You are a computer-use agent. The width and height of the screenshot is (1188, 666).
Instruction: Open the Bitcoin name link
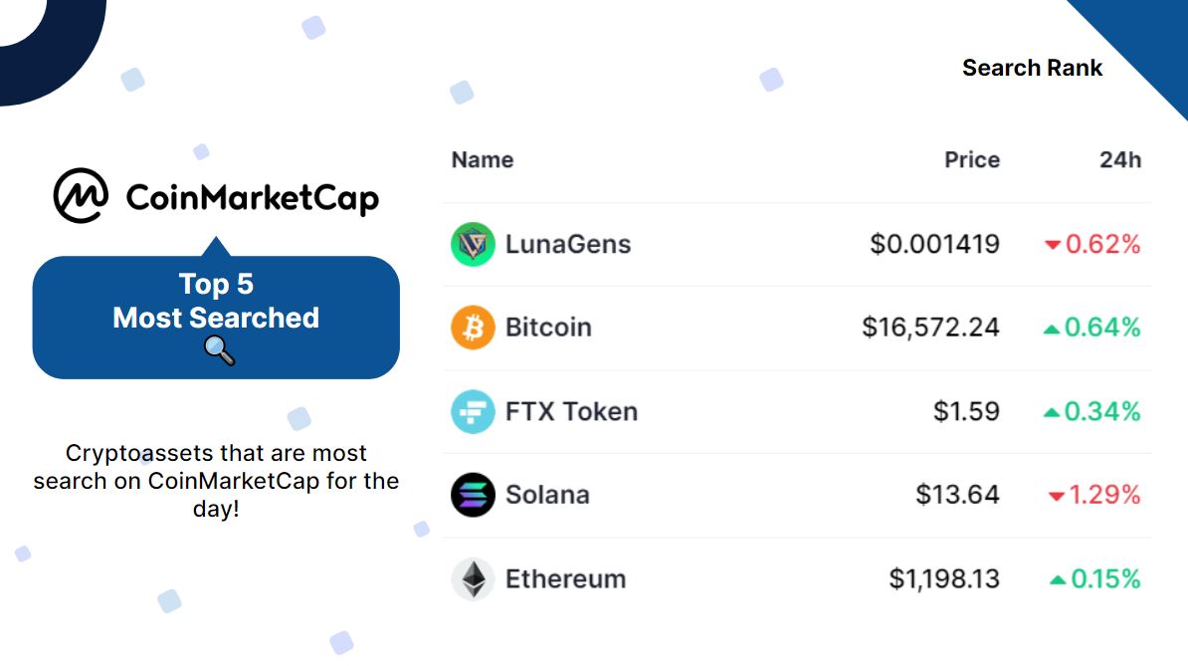point(548,328)
